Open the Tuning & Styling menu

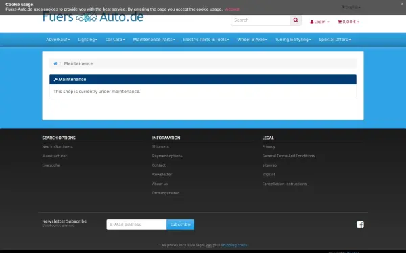pyautogui.click(x=293, y=40)
